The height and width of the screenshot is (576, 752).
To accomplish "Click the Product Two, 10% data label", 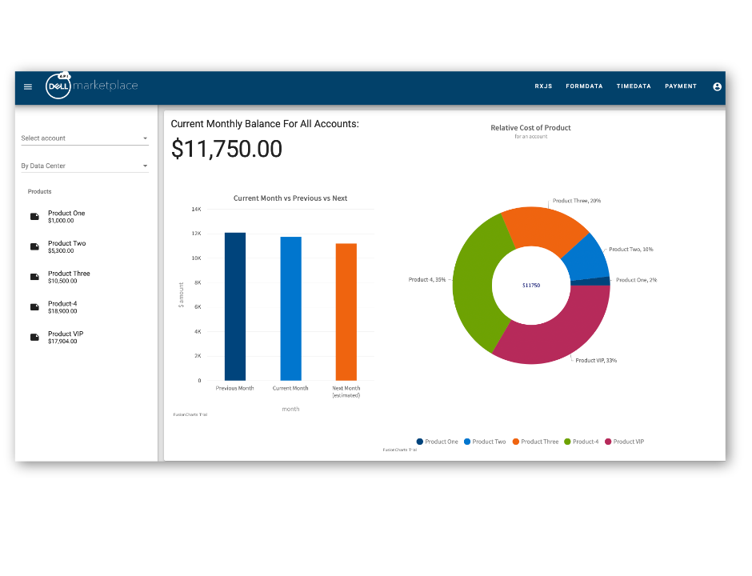I will point(631,250).
